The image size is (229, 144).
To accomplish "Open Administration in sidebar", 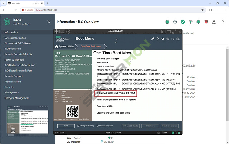I will [x=13, y=82].
